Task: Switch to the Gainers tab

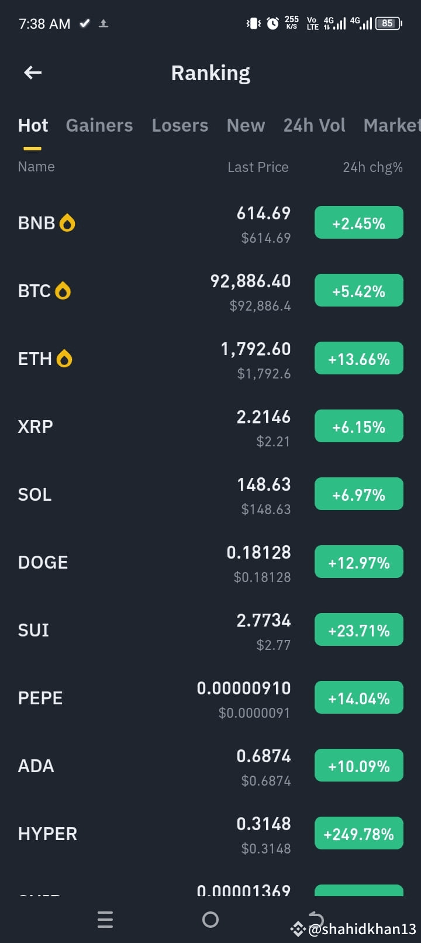Action: [x=99, y=125]
